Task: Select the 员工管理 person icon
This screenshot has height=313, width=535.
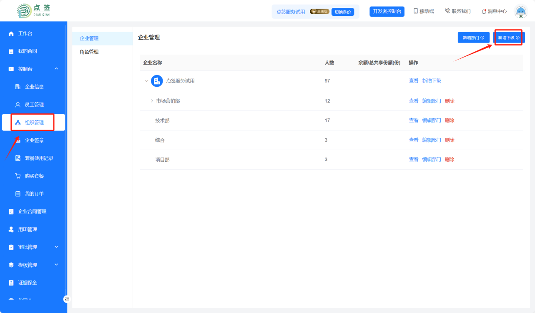Action: tap(18, 105)
